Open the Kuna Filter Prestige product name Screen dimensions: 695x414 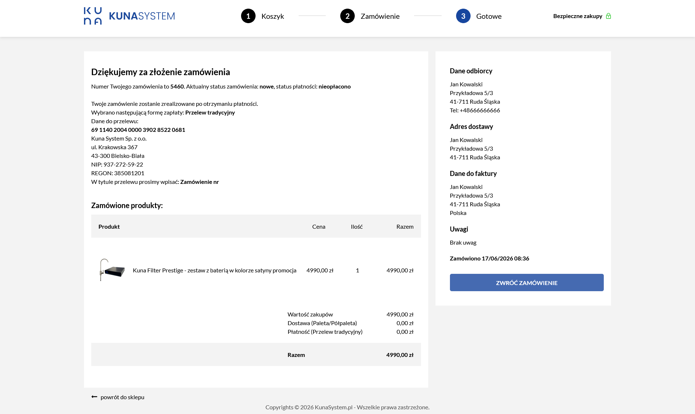tap(215, 270)
